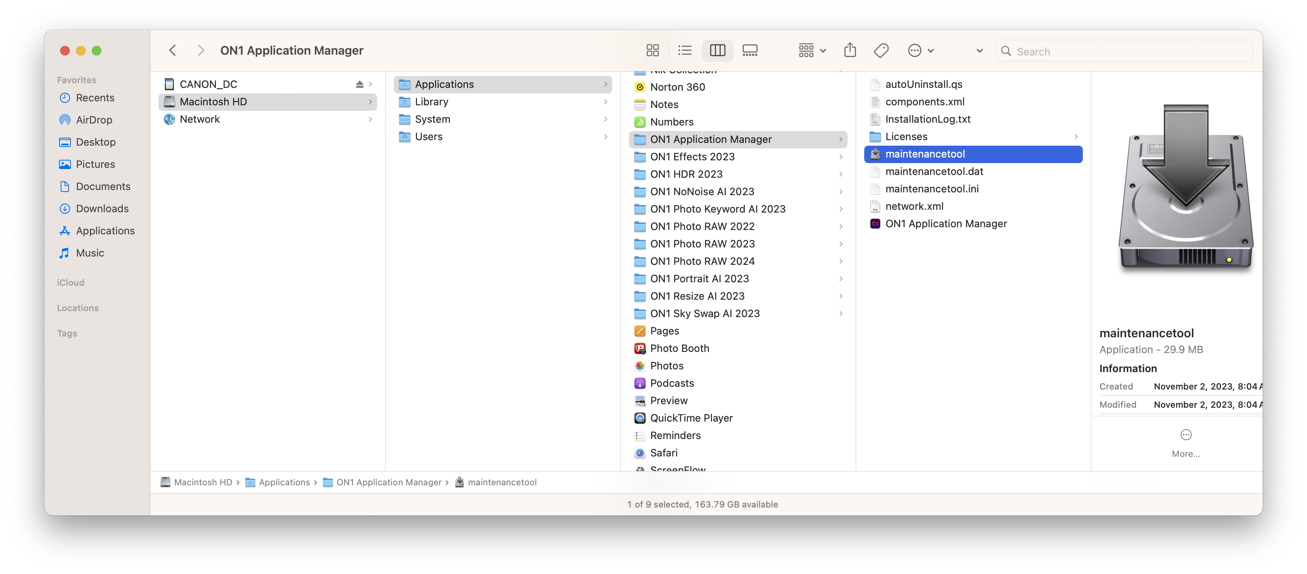Select the Podcasts app

(x=738, y=383)
